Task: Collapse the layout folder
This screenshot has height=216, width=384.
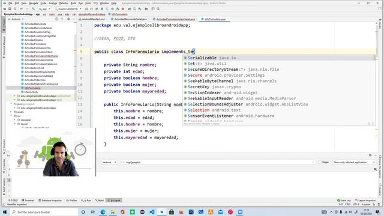Action: coord(14,124)
